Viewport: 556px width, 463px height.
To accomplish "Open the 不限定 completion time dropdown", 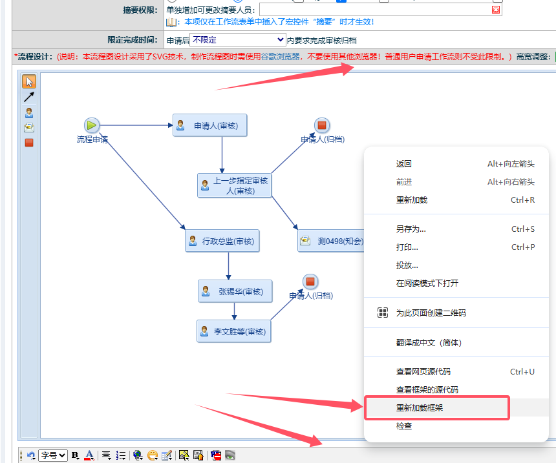I will pos(237,40).
